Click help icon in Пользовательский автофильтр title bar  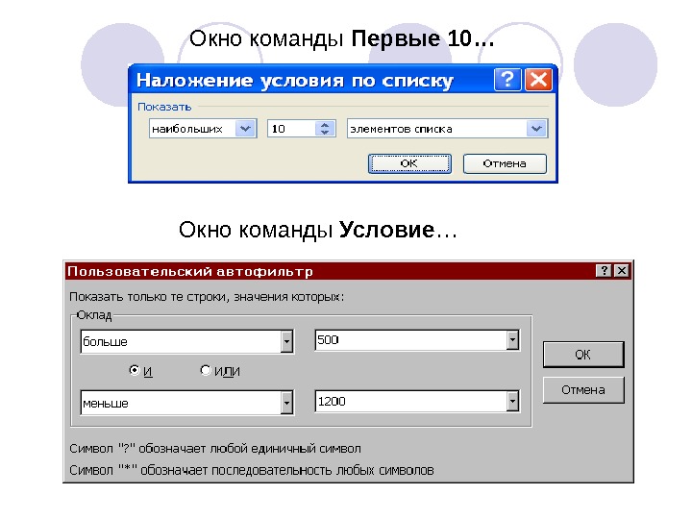(x=604, y=270)
